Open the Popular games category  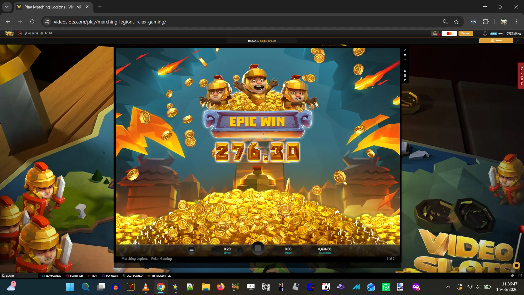coord(110,276)
